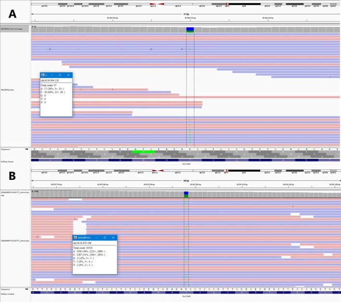Close the chr16:56,904,110 count popup

68,75
